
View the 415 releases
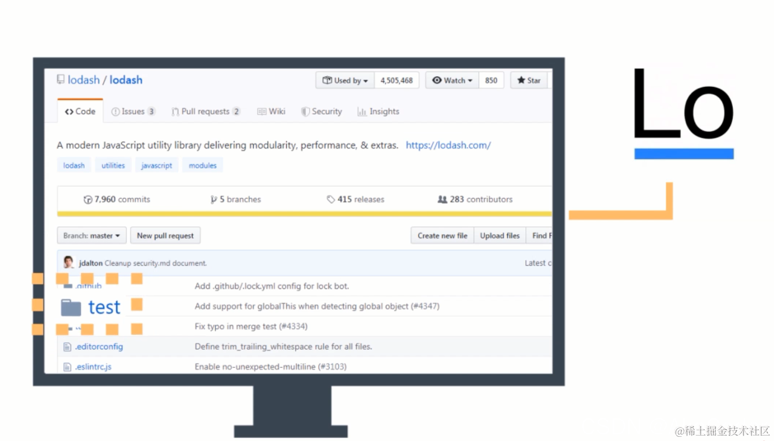point(355,200)
